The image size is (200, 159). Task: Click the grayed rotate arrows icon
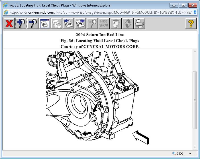click(x=128, y=24)
